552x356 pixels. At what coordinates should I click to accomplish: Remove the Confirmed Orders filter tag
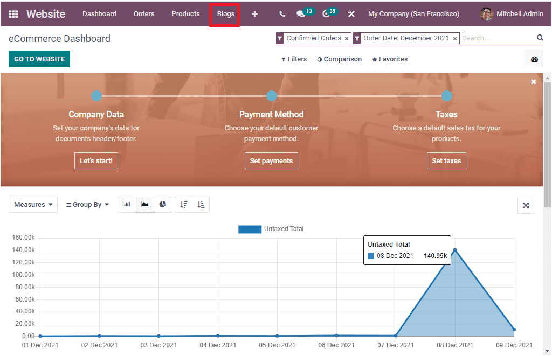tap(347, 38)
